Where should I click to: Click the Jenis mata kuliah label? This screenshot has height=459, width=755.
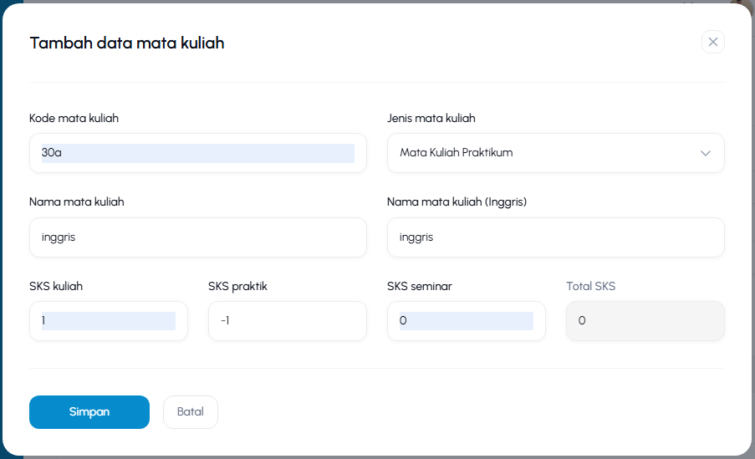click(x=431, y=118)
